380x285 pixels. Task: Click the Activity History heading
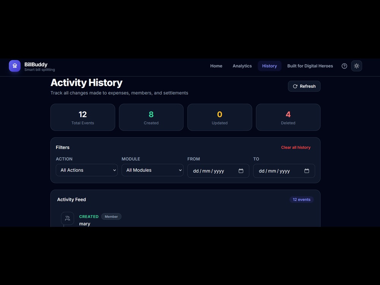86,82
